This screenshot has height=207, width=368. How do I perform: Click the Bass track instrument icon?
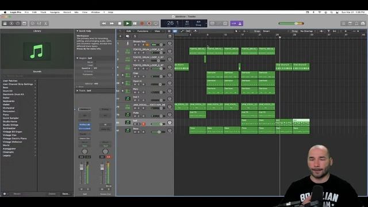(x=128, y=131)
